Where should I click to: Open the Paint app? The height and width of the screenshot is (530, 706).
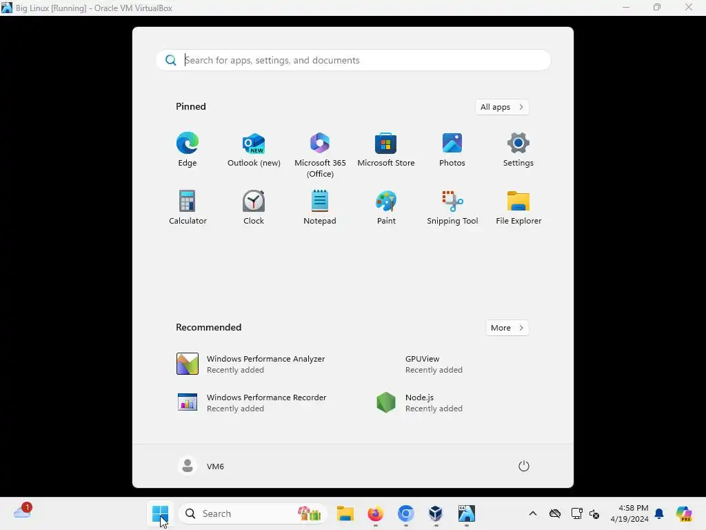coord(386,207)
